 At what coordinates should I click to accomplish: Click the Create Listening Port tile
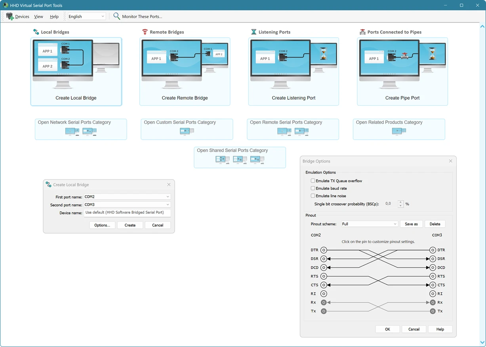pos(294,72)
